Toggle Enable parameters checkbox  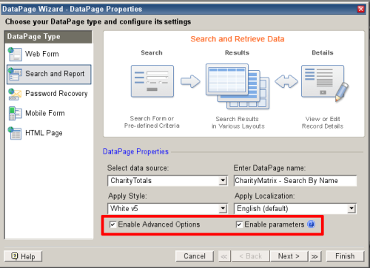[239, 224]
